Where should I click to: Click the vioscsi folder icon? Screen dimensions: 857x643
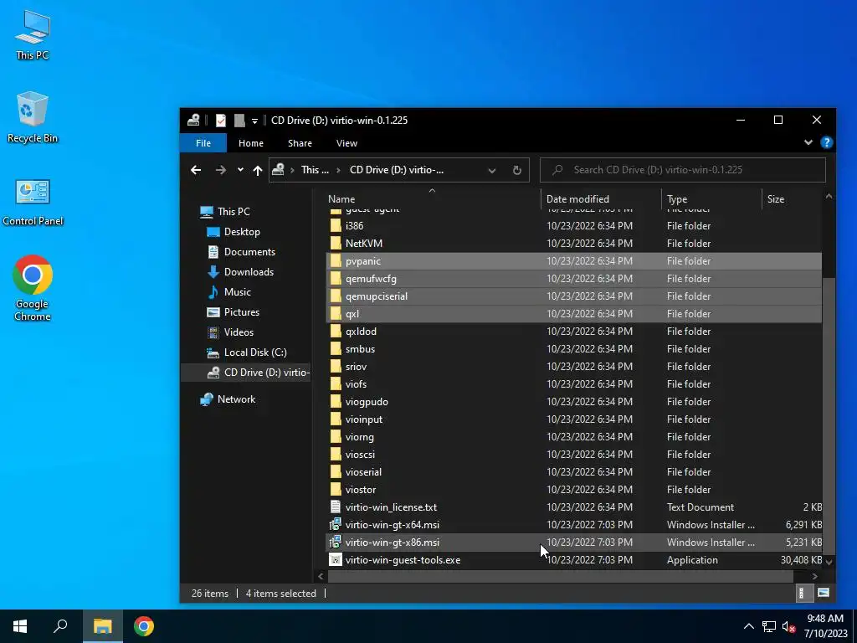(336, 455)
